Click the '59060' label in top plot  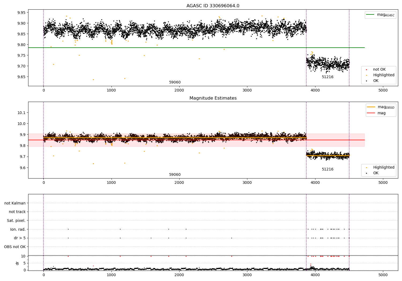click(175, 82)
